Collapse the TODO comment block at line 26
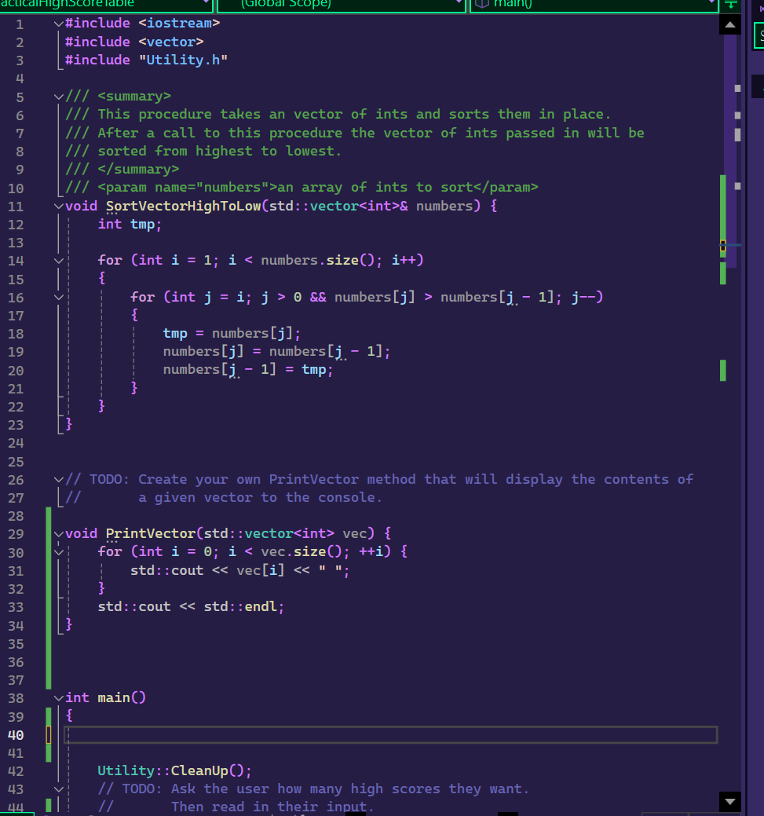Image resolution: width=764 pixels, height=816 pixels. click(58, 479)
